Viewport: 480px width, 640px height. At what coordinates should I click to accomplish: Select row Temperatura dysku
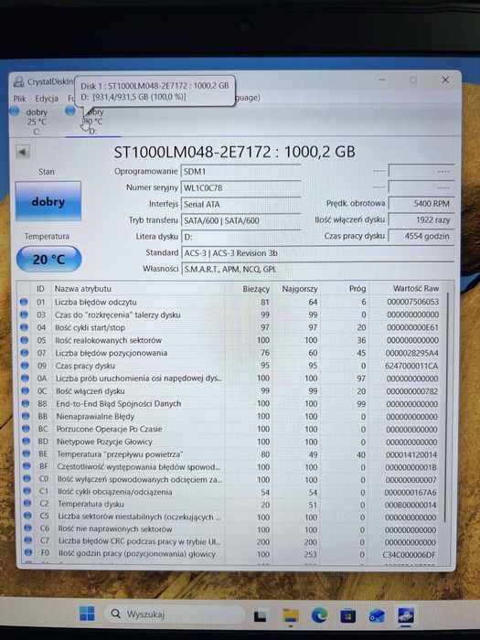(x=232, y=504)
